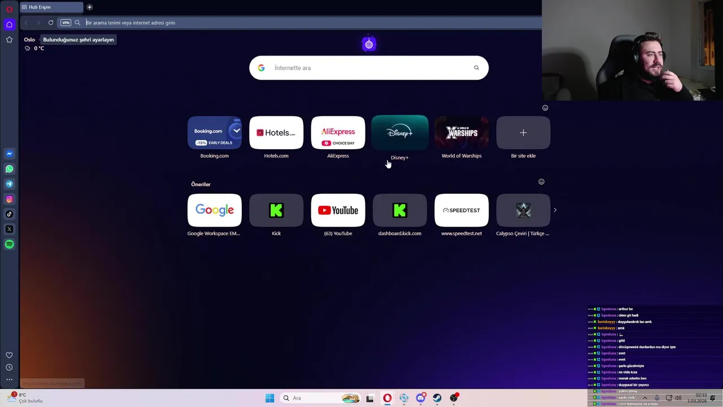Click the Home sidebar button

pos(9,24)
